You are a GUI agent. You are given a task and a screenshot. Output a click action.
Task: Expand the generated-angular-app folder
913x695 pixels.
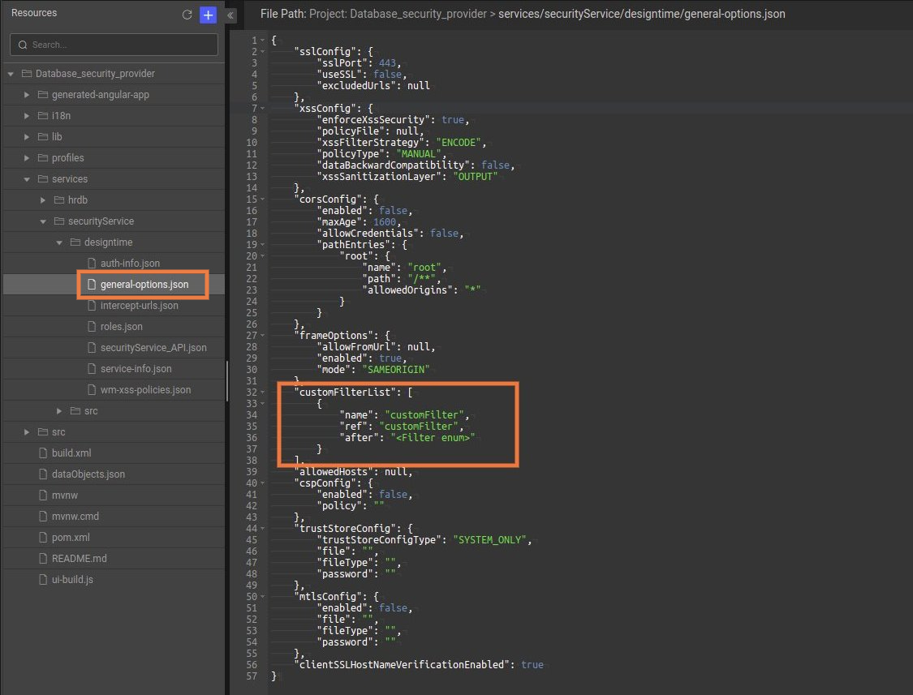[x=26, y=94]
